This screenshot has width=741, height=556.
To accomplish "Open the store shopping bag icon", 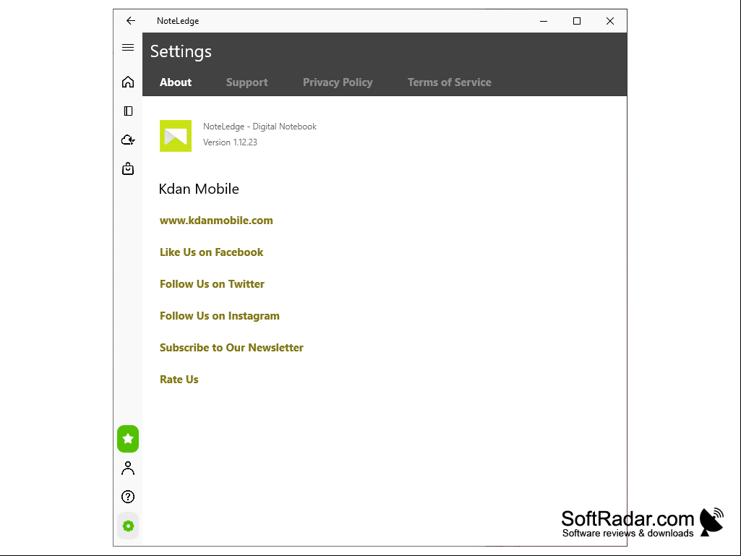I will pyautogui.click(x=128, y=168).
